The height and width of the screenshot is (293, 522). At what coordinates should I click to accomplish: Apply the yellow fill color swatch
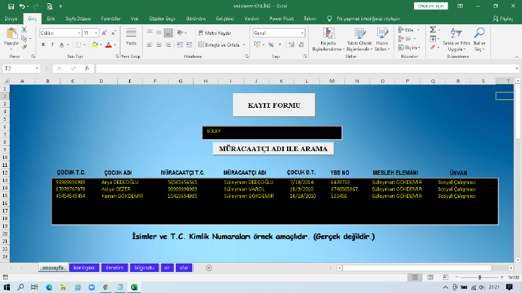[95, 45]
